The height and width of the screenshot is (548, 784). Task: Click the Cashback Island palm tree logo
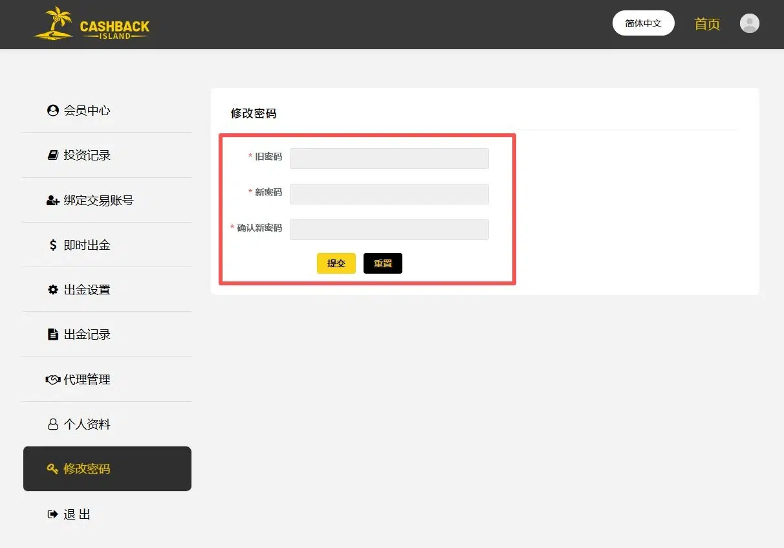pos(92,24)
